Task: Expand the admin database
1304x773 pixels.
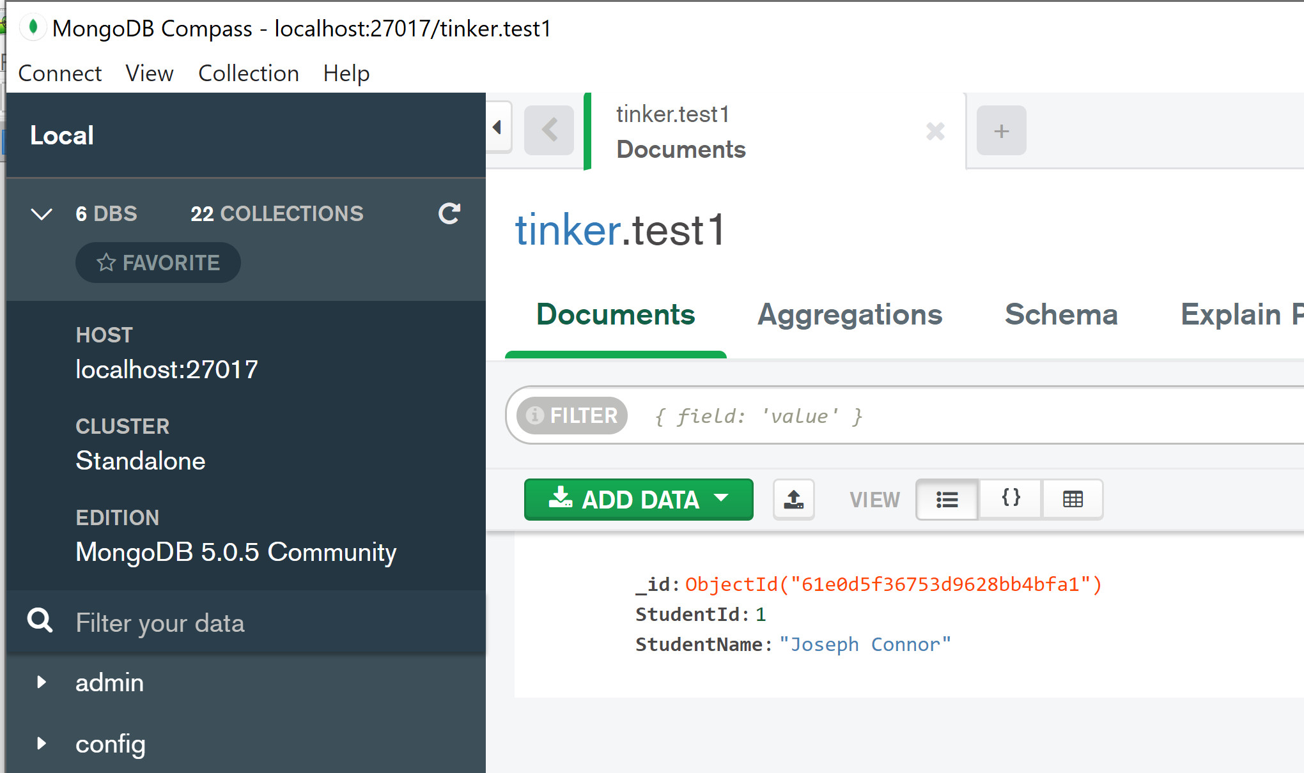Action: coord(42,682)
